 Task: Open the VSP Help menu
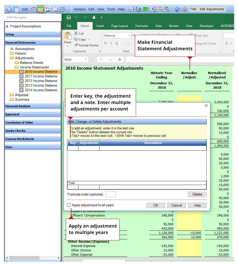[x=121, y=9]
